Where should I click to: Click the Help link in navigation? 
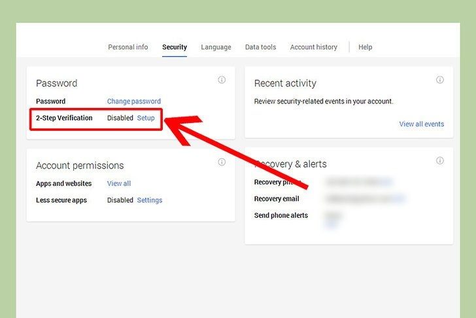365,47
